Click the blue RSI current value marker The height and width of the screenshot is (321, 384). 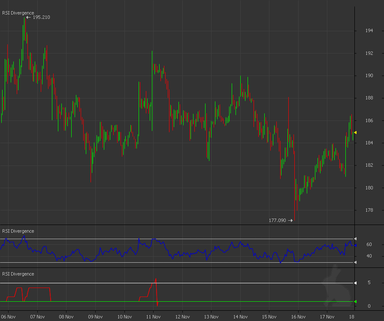[355, 245]
